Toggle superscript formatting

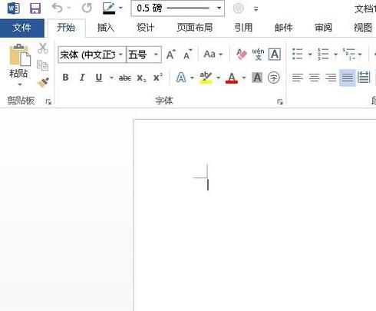pos(158,77)
